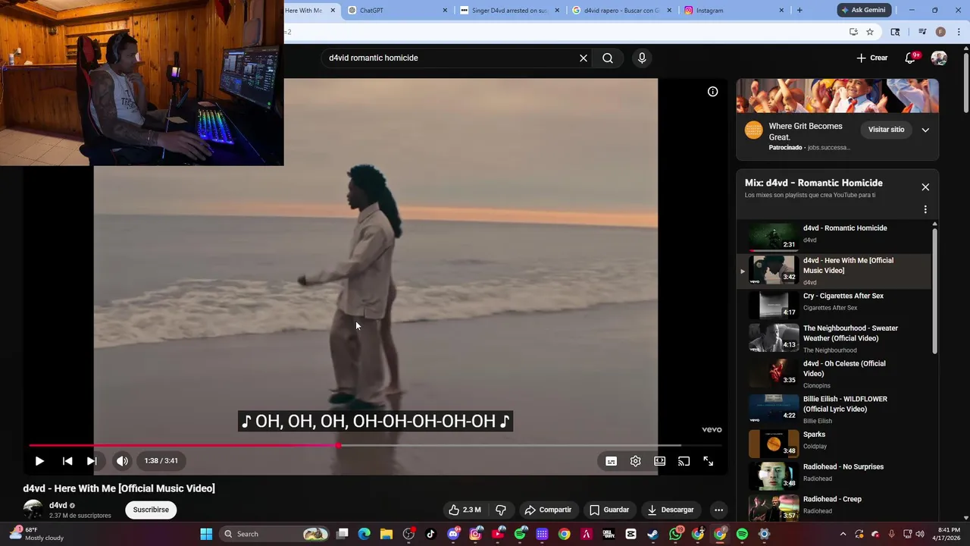970x546 pixels.
Task: Click the Guardar button
Action: (x=609, y=510)
